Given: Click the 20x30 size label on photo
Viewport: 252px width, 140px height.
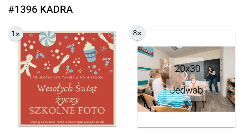Looking at the screenshot, I should click(188, 69).
